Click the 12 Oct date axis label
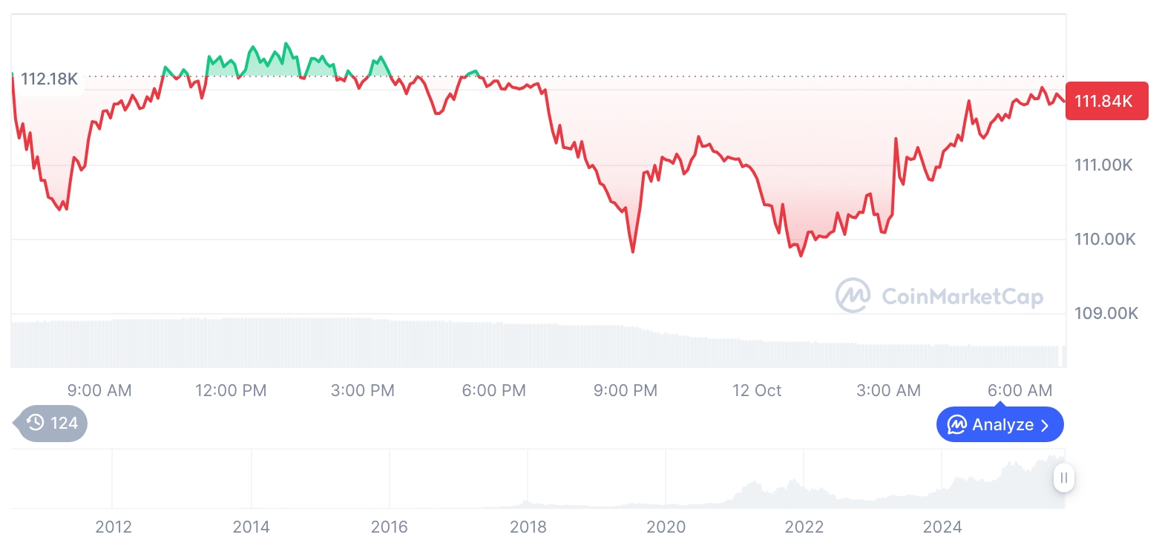Viewport: 1162px width, 543px height. tap(757, 390)
